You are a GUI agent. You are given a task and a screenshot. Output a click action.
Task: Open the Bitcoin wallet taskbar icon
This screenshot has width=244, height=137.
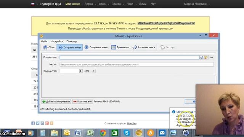(x=151, y=133)
